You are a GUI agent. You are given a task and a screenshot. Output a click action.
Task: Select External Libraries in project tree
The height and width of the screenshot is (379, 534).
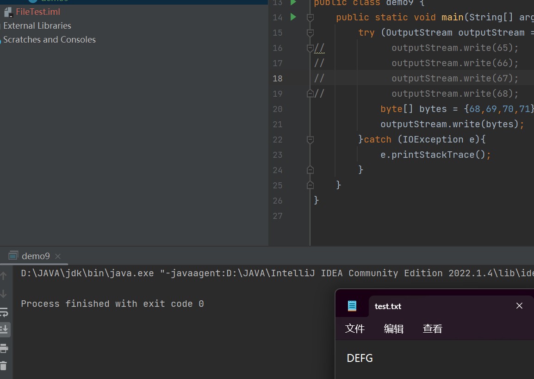37,26
